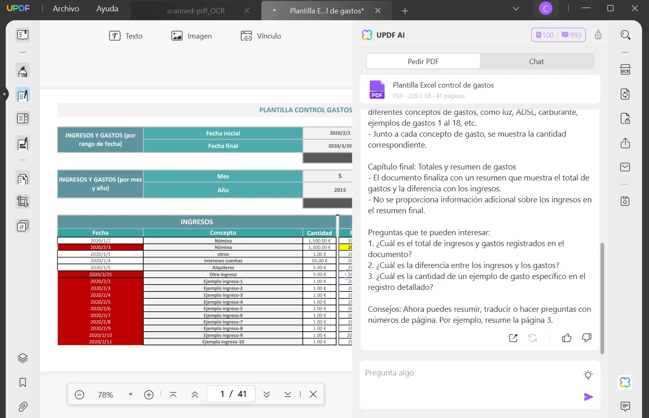This screenshot has height=418, width=649.
Task: Click the Vínculo link button
Action: pos(261,36)
